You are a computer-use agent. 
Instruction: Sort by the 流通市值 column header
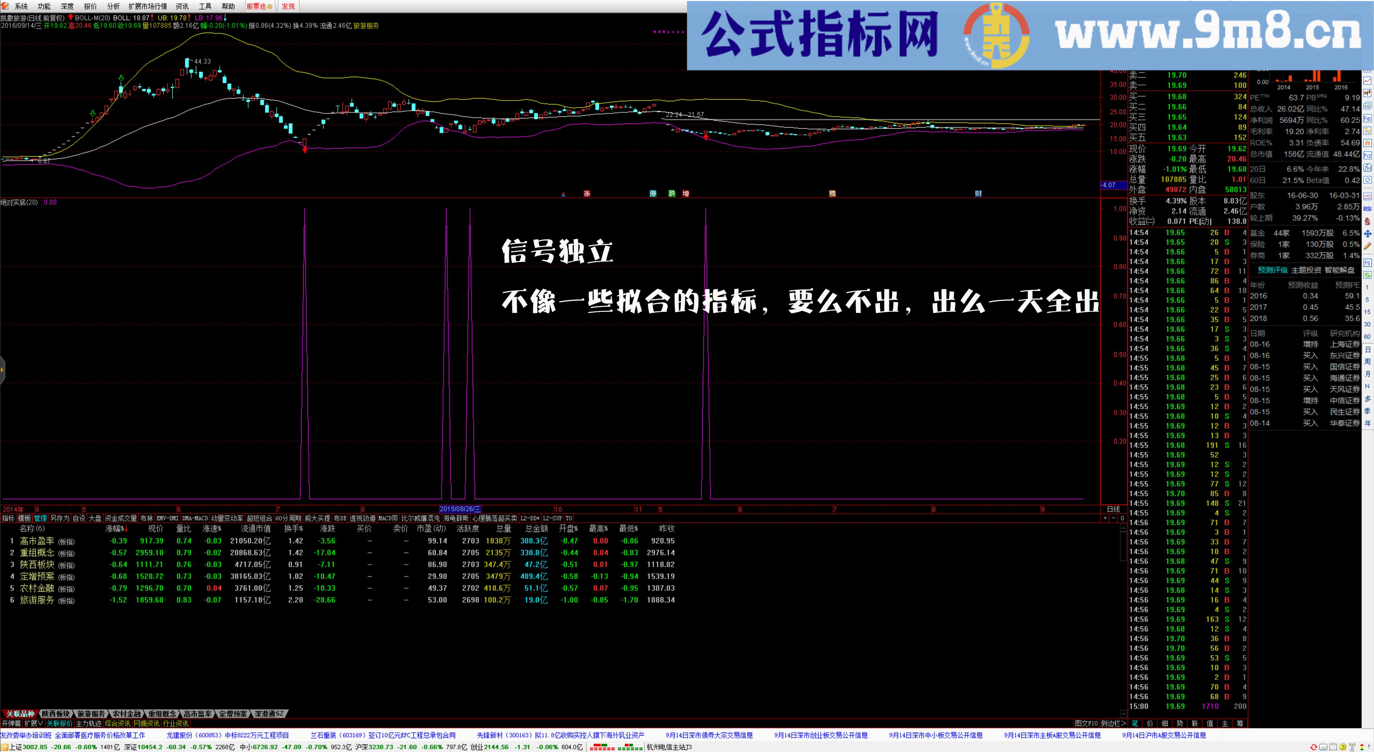pos(256,529)
